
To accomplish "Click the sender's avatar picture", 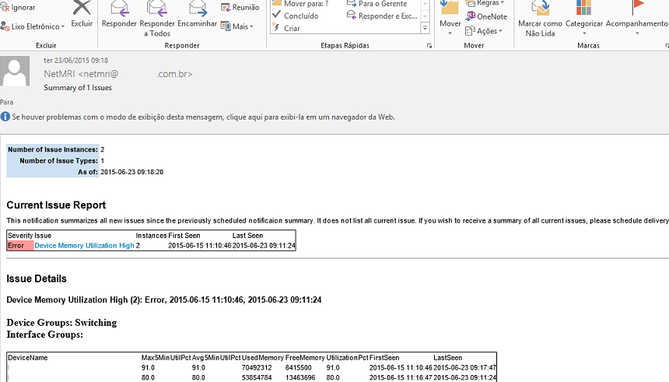I will (x=18, y=75).
